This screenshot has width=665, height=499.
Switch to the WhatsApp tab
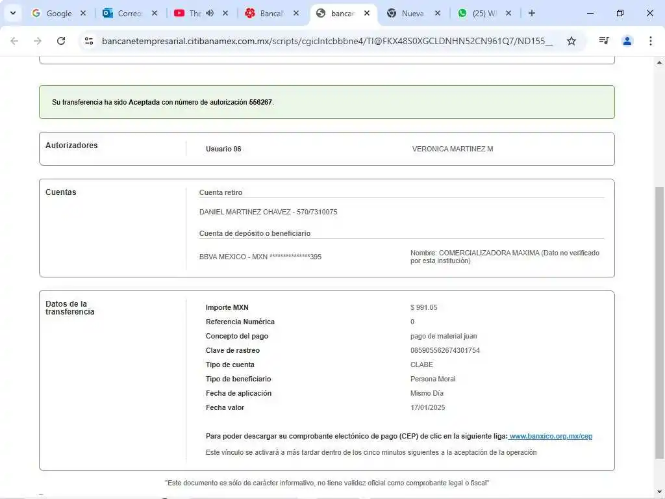[x=481, y=13]
